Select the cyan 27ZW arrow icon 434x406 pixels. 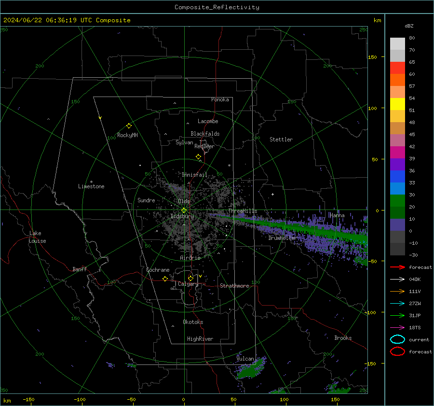coord(397,304)
